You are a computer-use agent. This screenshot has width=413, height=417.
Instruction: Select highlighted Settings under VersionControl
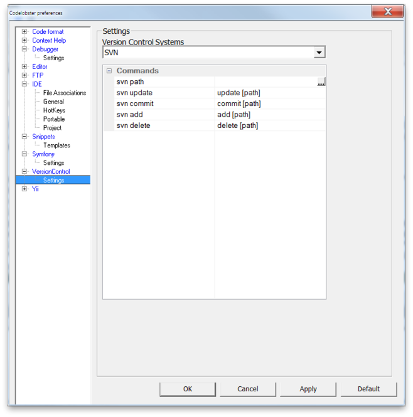53,180
